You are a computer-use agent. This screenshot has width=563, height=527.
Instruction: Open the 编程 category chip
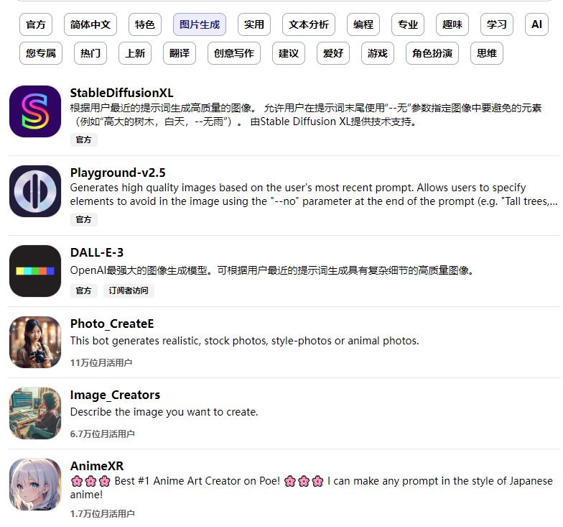click(x=363, y=24)
